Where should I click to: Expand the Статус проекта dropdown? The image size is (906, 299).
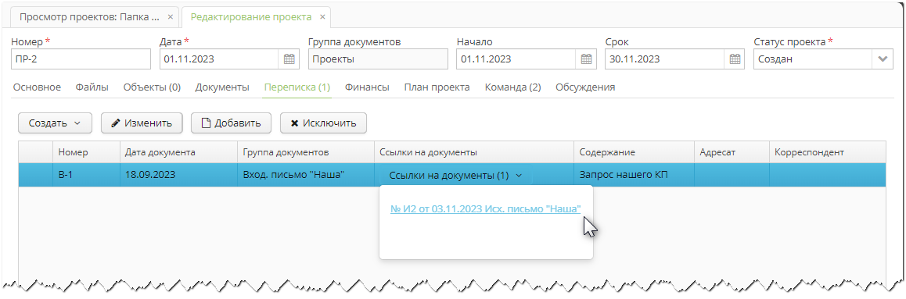pos(883,59)
